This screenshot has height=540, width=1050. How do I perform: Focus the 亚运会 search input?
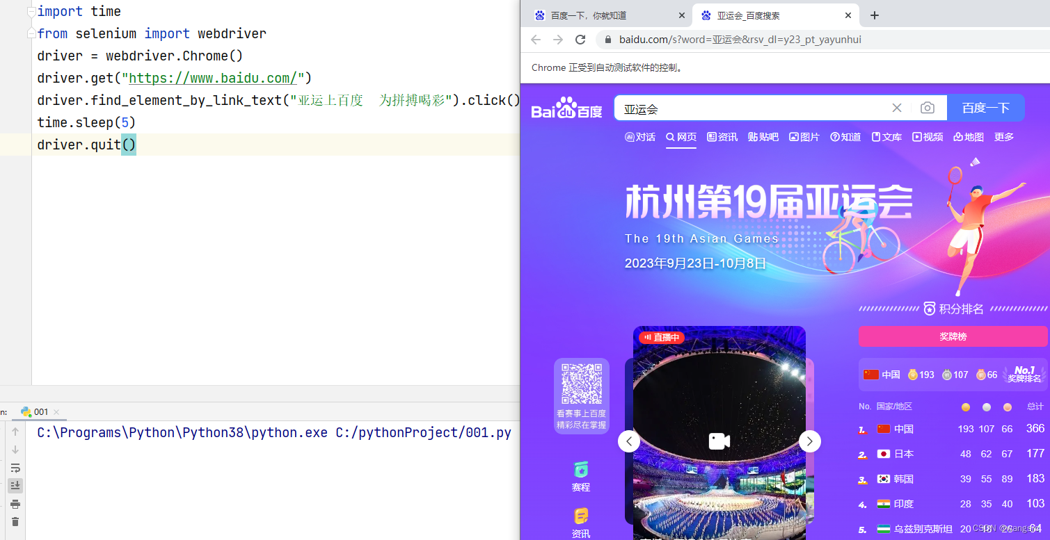pyautogui.click(x=751, y=108)
